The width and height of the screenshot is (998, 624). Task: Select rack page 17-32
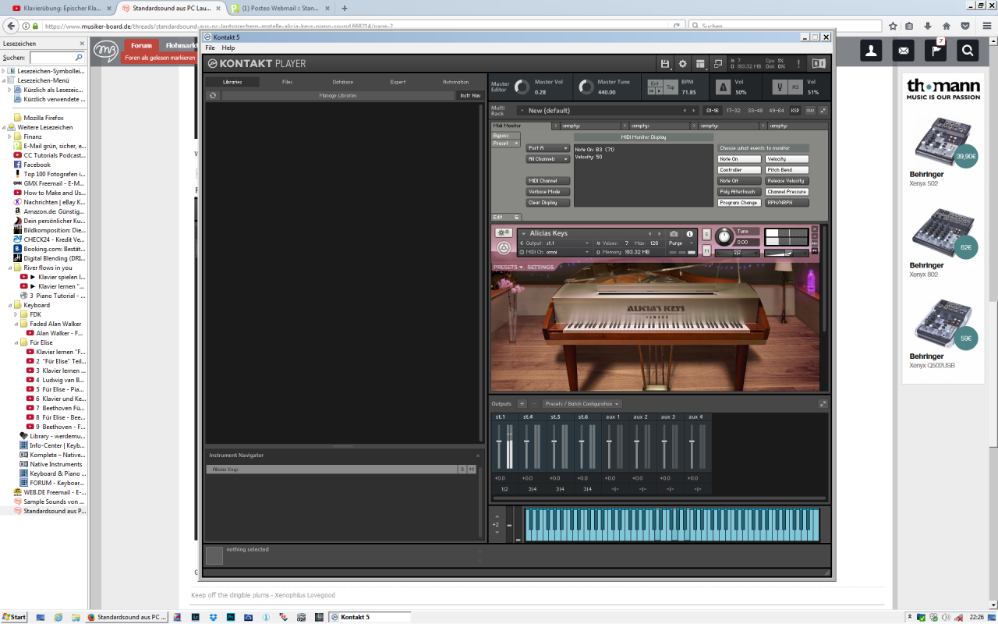734,111
